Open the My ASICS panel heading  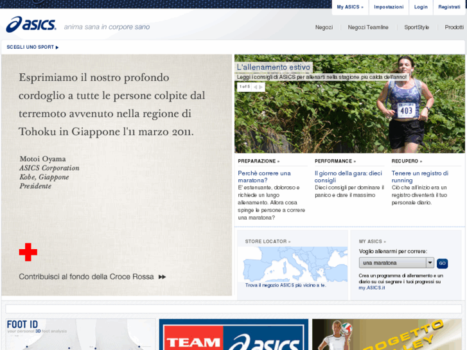click(373, 241)
